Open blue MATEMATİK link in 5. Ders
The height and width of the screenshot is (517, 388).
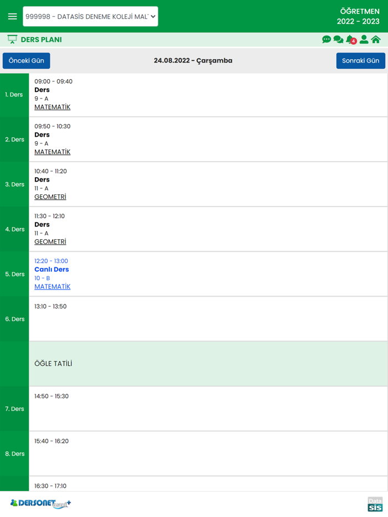pos(53,287)
